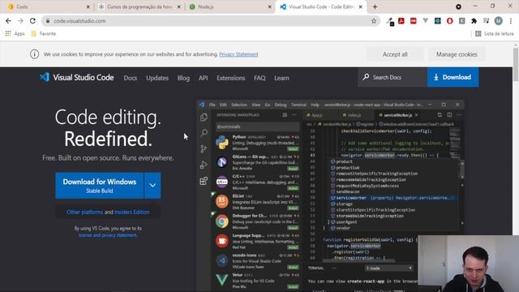Open the Insiders Edition link
The height and width of the screenshot is (292, 519).
[x=131, y=212]
